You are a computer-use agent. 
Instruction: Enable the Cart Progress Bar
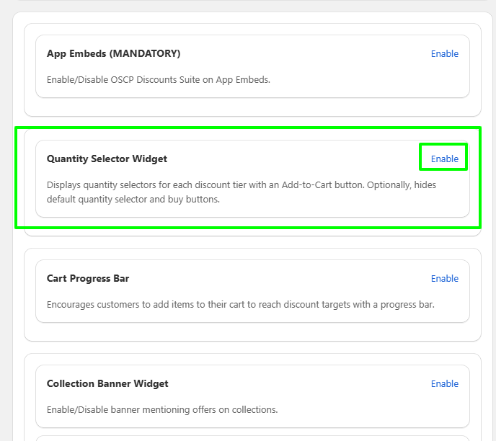(x=444, y=279)
